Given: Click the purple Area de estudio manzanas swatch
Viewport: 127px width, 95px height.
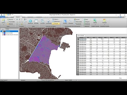Looking at the screenshot, I should tap(4, 35).
